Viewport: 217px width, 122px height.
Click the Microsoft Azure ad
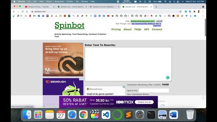tap(105, 90)
